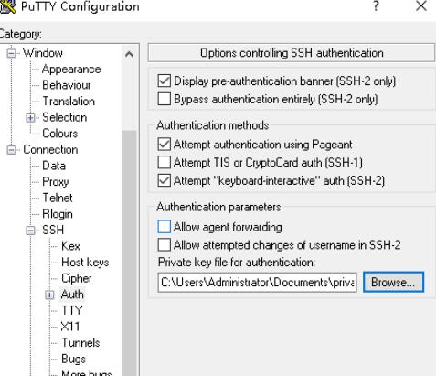Check Allow agent forwarding
The image size is (436, 376).
(x=165, y=227)
